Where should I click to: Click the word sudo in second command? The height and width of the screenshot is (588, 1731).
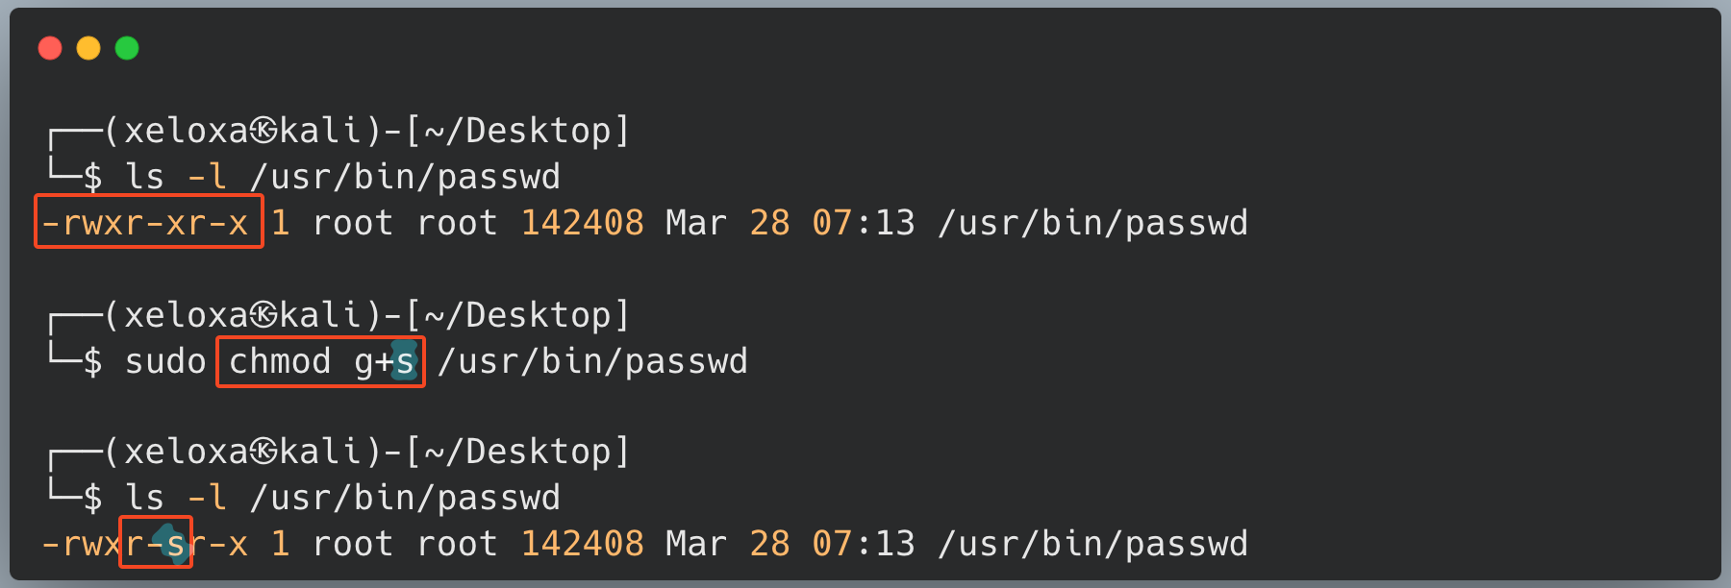[165, 361]
